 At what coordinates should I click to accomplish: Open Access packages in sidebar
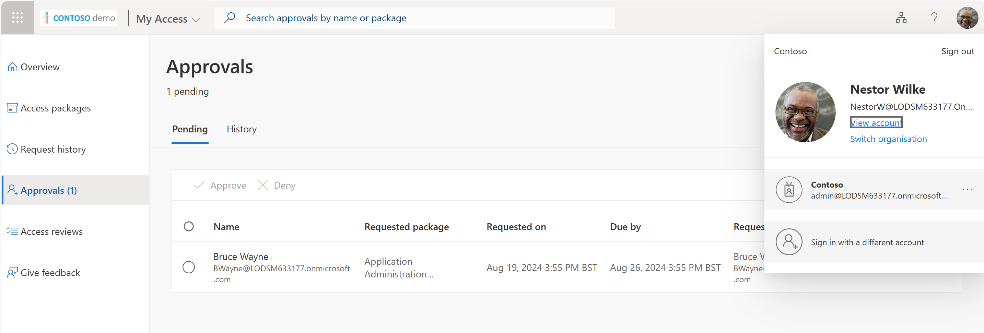pos(55,108)
